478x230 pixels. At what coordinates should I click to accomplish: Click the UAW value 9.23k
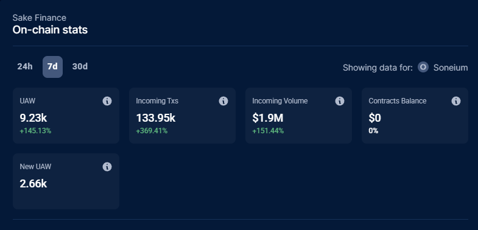(33, 118)
